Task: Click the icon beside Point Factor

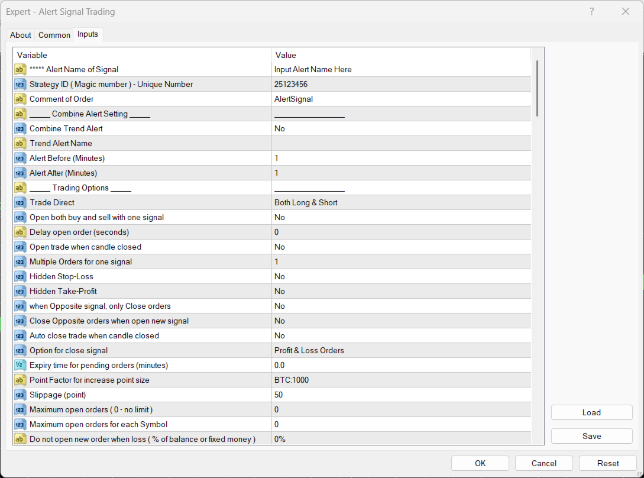Action: click(x=20, y=380)
